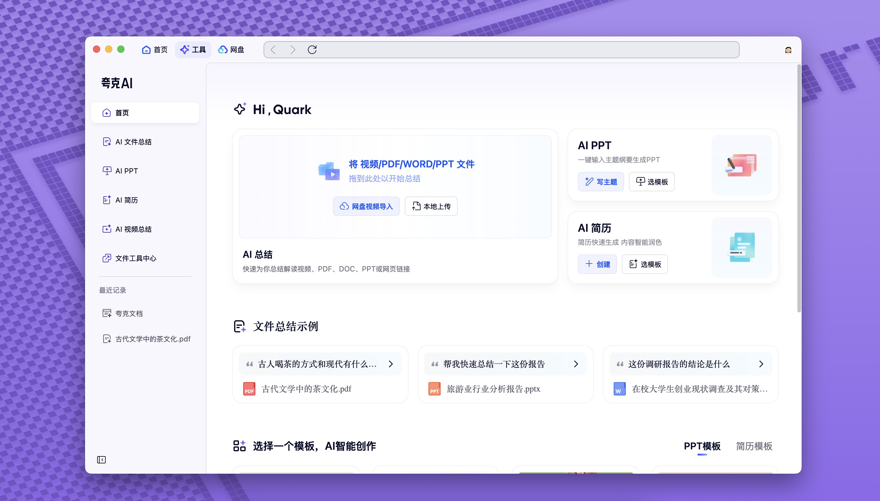Open AI 视频总结 in the sidebar
Screen dimensions: 880x501
pos(133,229)
